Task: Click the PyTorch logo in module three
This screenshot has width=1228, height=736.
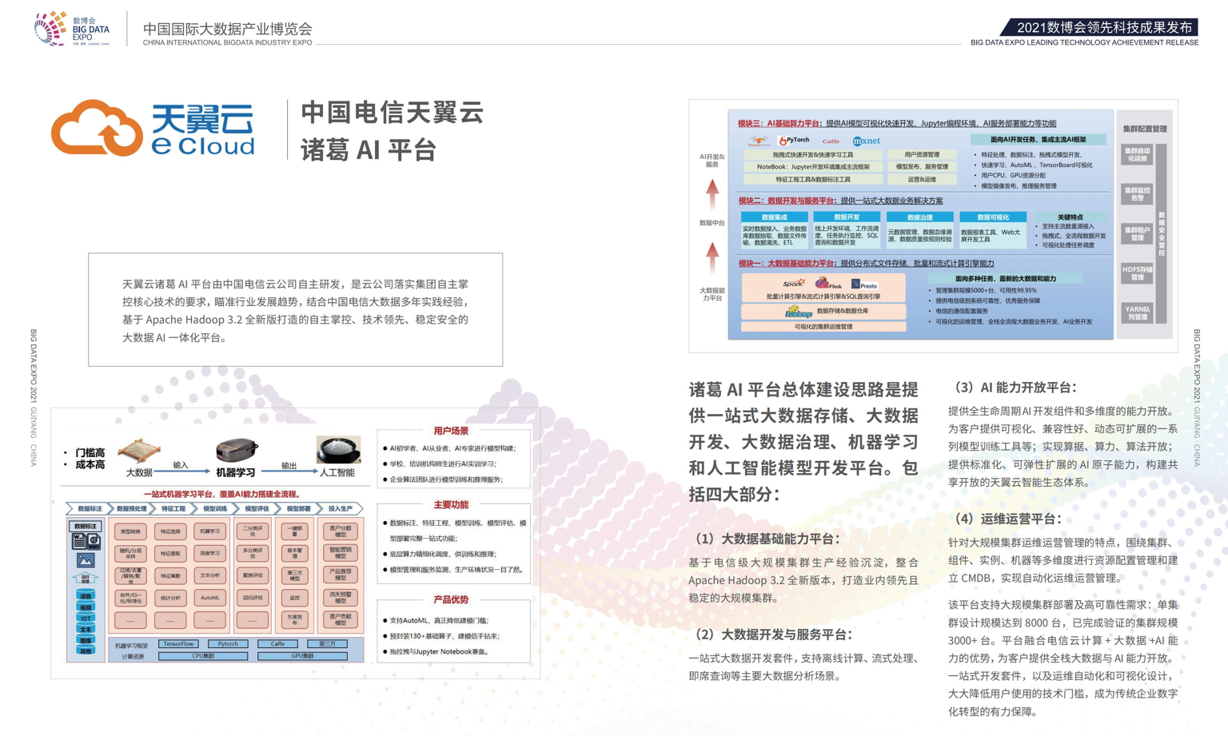Action: [794, 141]
